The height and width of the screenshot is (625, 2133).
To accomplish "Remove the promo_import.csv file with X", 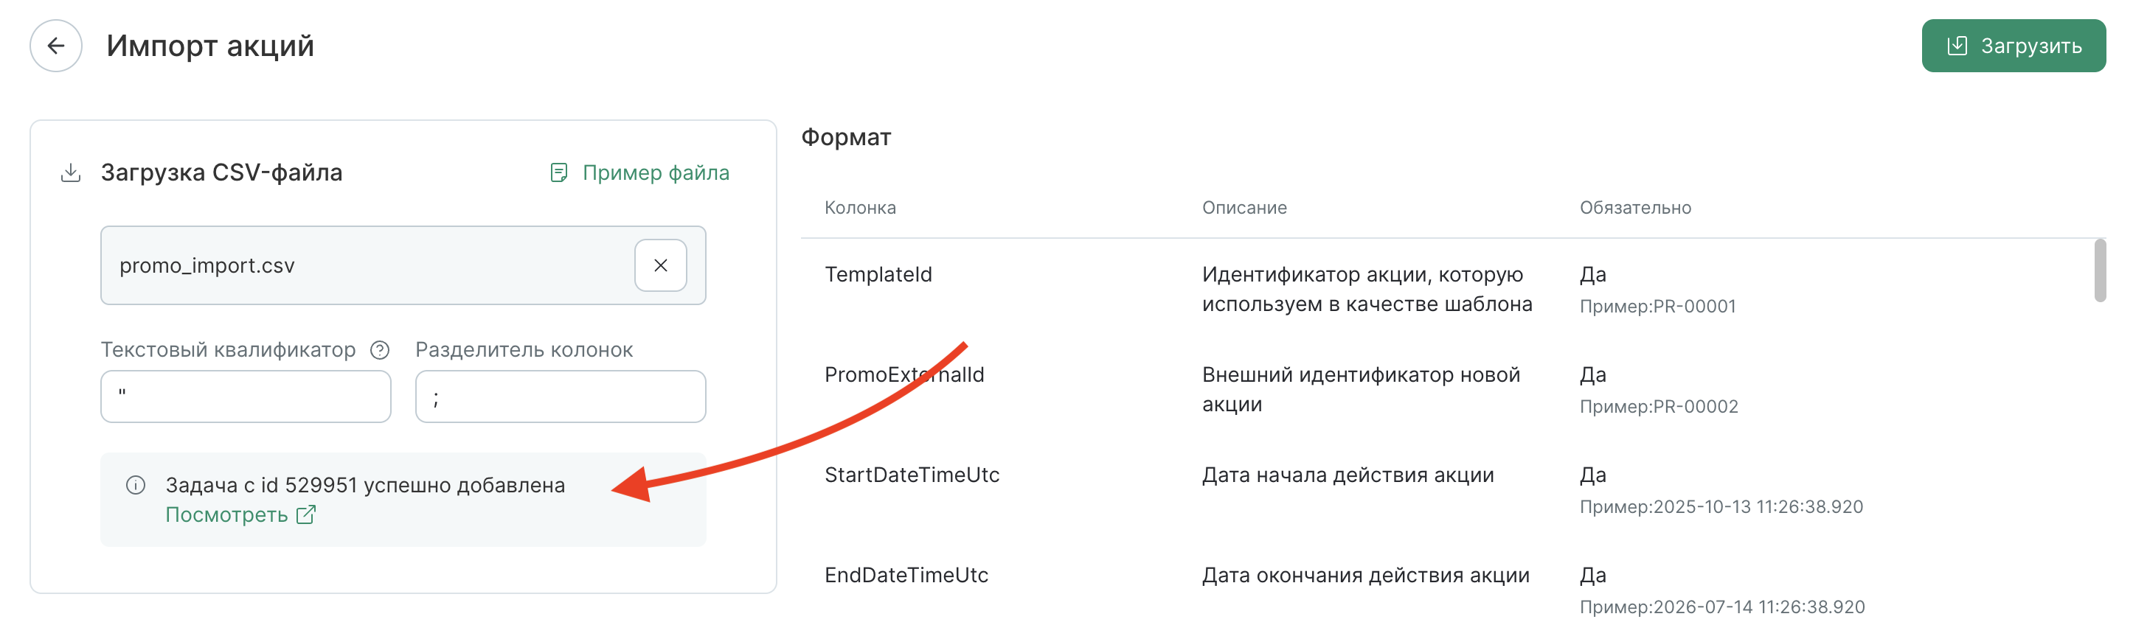I will 660,266.
